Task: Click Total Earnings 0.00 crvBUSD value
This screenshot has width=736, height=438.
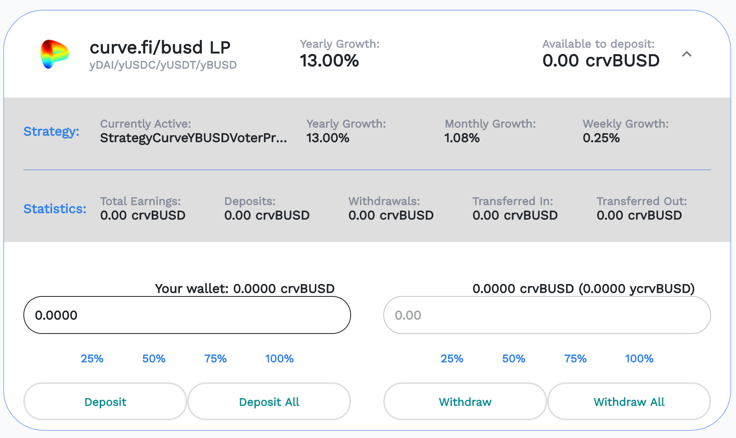Action: click(x=143, y=215)
